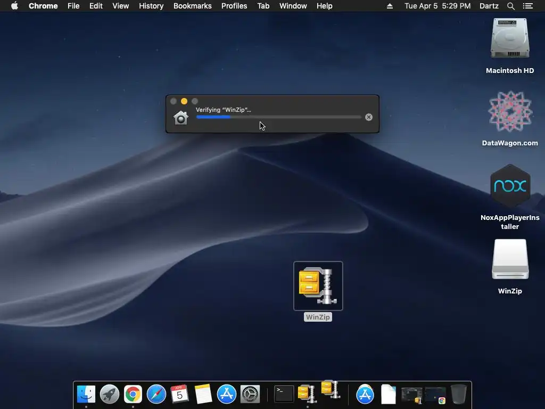This screenshot has width=545, height=409.
Task: Minimize the verifying dialog with yellow button
Action: click(184, 101)
